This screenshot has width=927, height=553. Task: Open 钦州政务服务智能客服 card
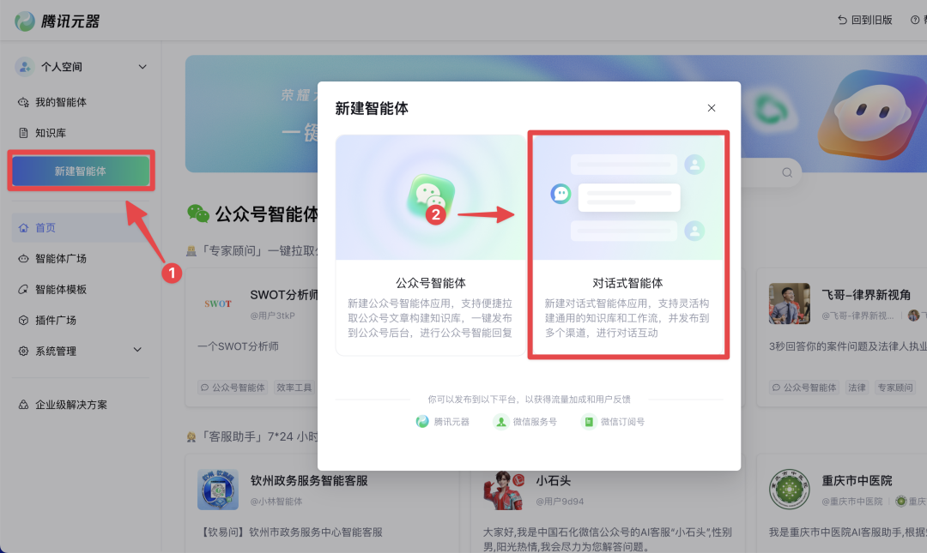(x=322, y=503)
